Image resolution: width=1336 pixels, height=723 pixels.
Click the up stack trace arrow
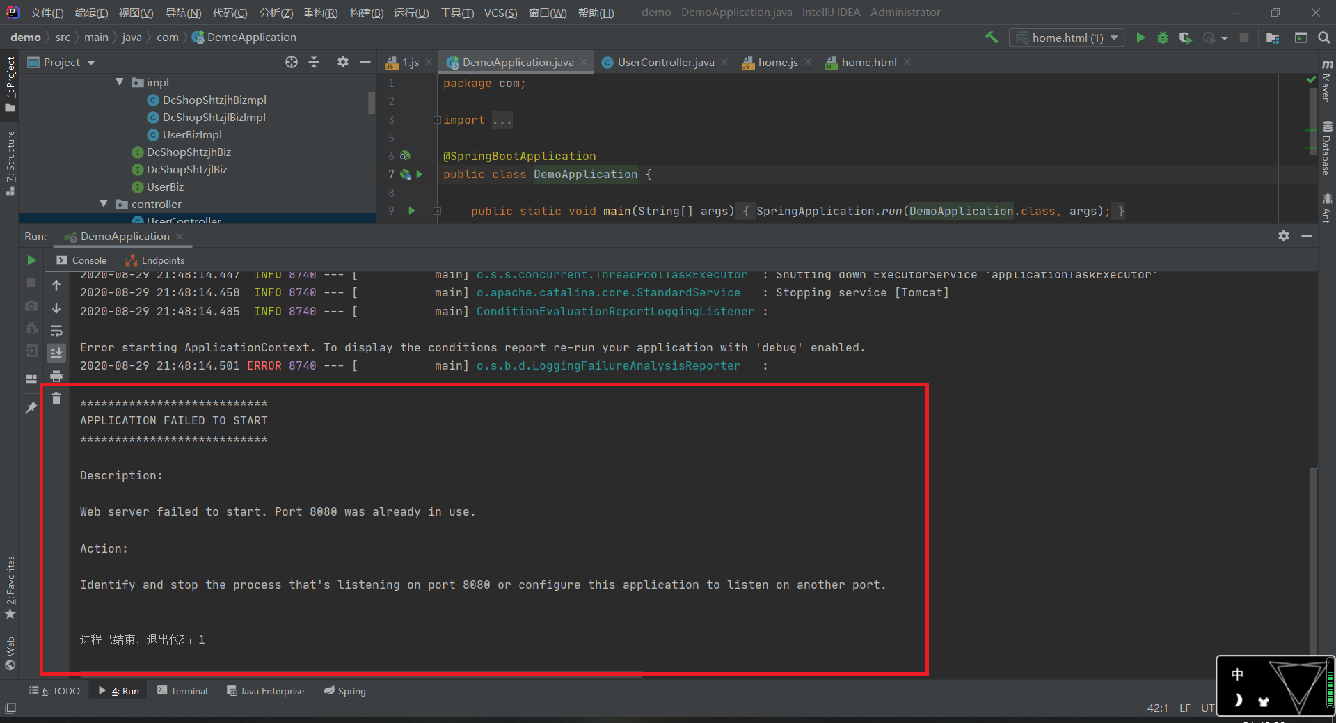click(x=56, y=285)
